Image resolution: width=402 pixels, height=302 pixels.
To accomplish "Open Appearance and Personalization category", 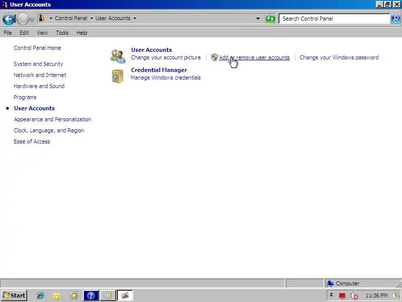I will (53, 119).
